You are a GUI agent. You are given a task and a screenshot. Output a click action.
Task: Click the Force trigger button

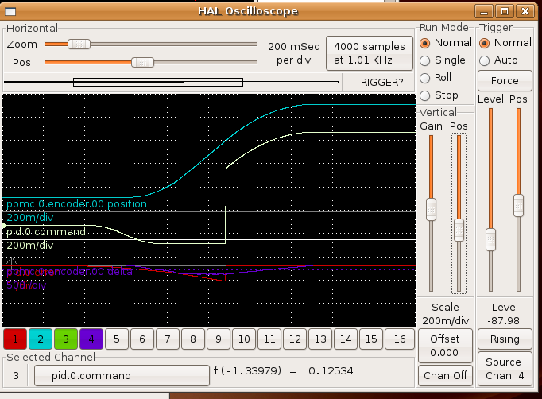[505, 80]
